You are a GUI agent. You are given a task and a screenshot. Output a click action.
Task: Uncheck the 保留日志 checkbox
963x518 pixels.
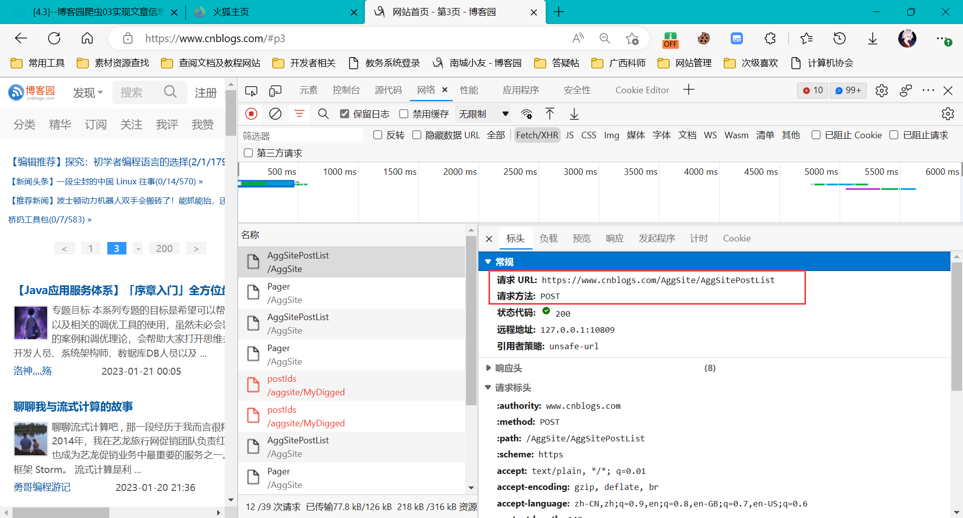pos(345,114)
